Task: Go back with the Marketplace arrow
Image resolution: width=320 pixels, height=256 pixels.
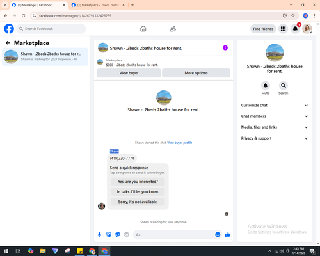Action: (x=8, y=43)
